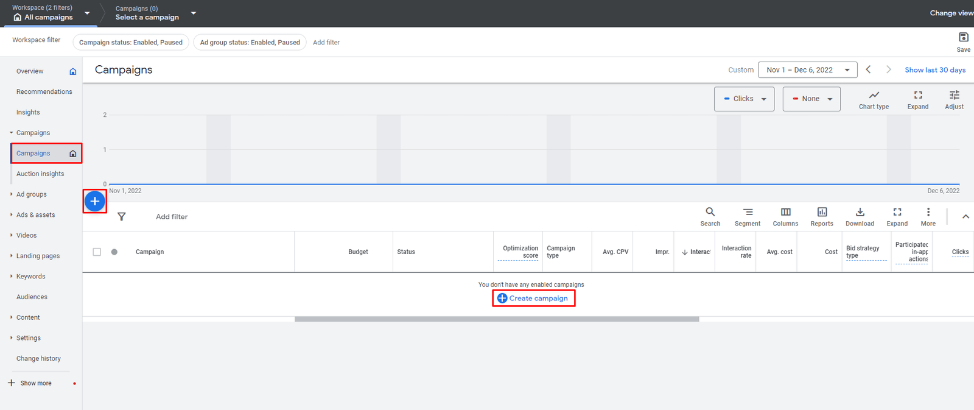The height and width of the screenshot is (410, 974).
Task: Open the Columns editor
Action: point(785,216)
